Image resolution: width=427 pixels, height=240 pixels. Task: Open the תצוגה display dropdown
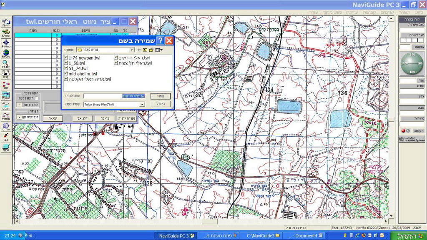(x=19, y=117)
